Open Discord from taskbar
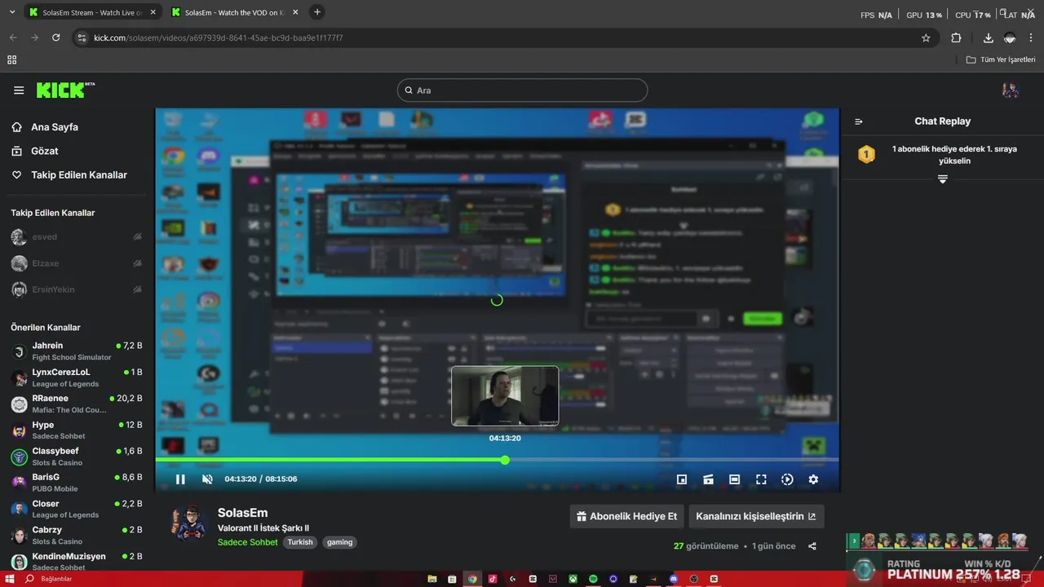Image resolution: width=1044 pixels, height=587 pixels. (674, 579)
